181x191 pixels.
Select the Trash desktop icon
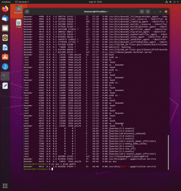[x=19, y=24]
